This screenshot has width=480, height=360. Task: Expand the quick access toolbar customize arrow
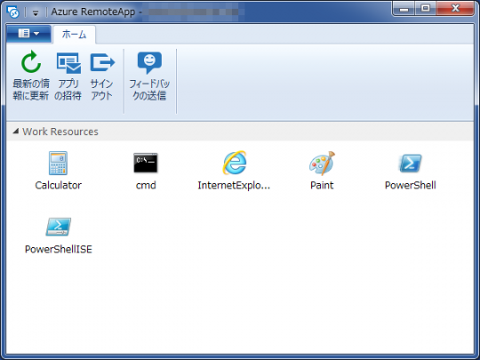coord(36,12)
